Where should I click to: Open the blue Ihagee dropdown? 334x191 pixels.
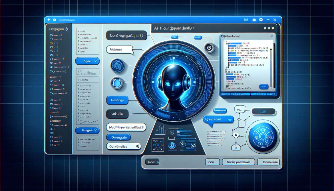(x=87, y=130)
